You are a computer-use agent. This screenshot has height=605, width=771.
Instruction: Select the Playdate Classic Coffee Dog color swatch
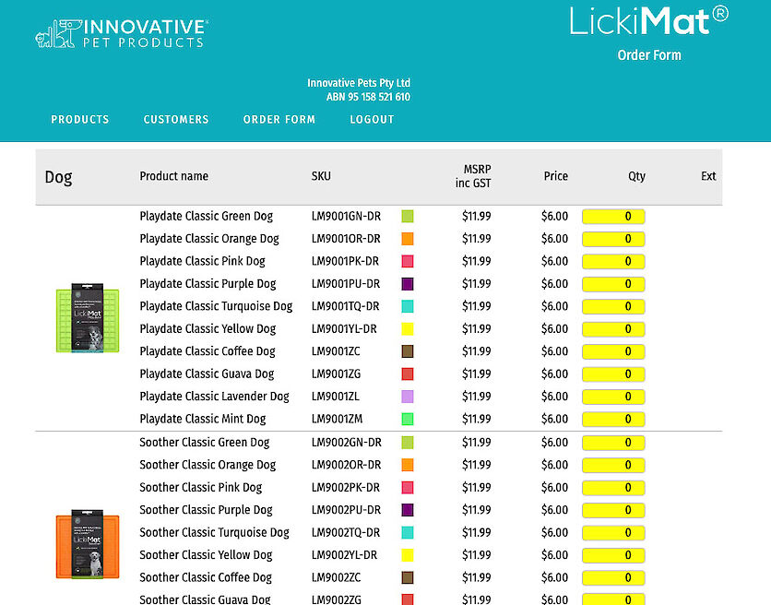click(406, 350)
